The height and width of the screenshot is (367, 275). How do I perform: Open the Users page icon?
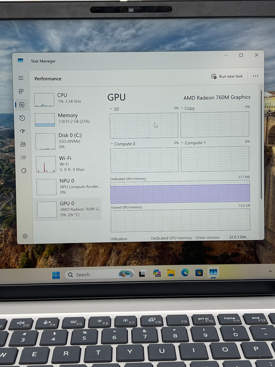[x=23, y=144]
